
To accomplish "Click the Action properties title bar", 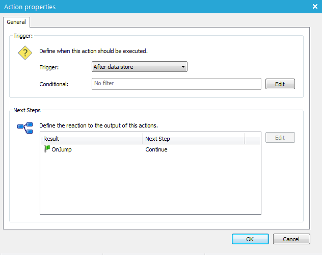I will coord(153,7).
